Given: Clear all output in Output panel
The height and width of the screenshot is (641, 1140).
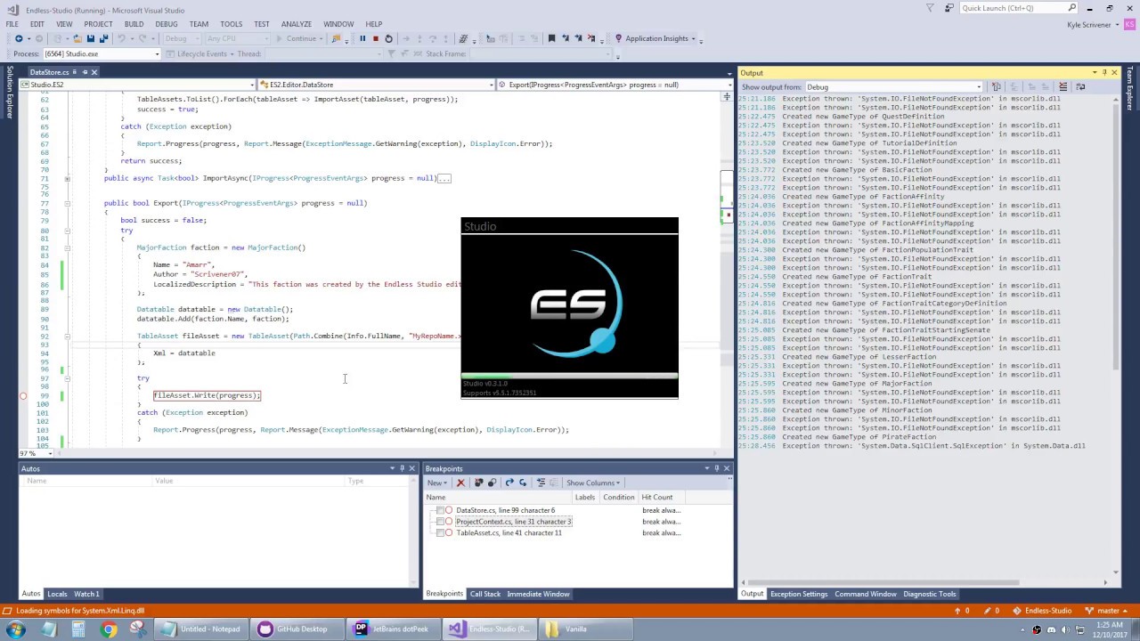Looking at the screenshot, I should (x=1063, y=86).
